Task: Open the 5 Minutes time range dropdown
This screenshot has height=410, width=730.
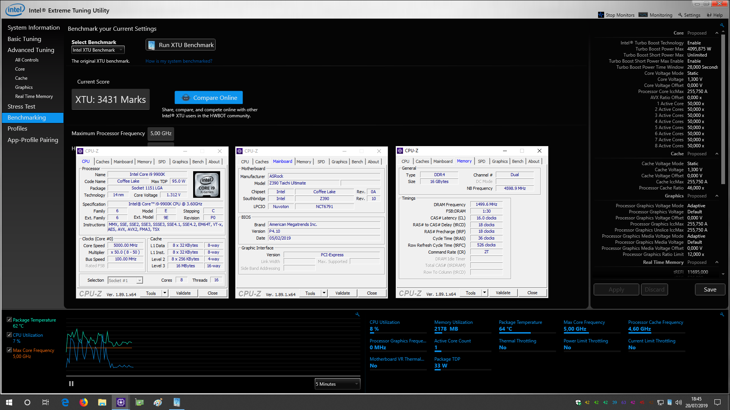Action: tap(337, 384)
